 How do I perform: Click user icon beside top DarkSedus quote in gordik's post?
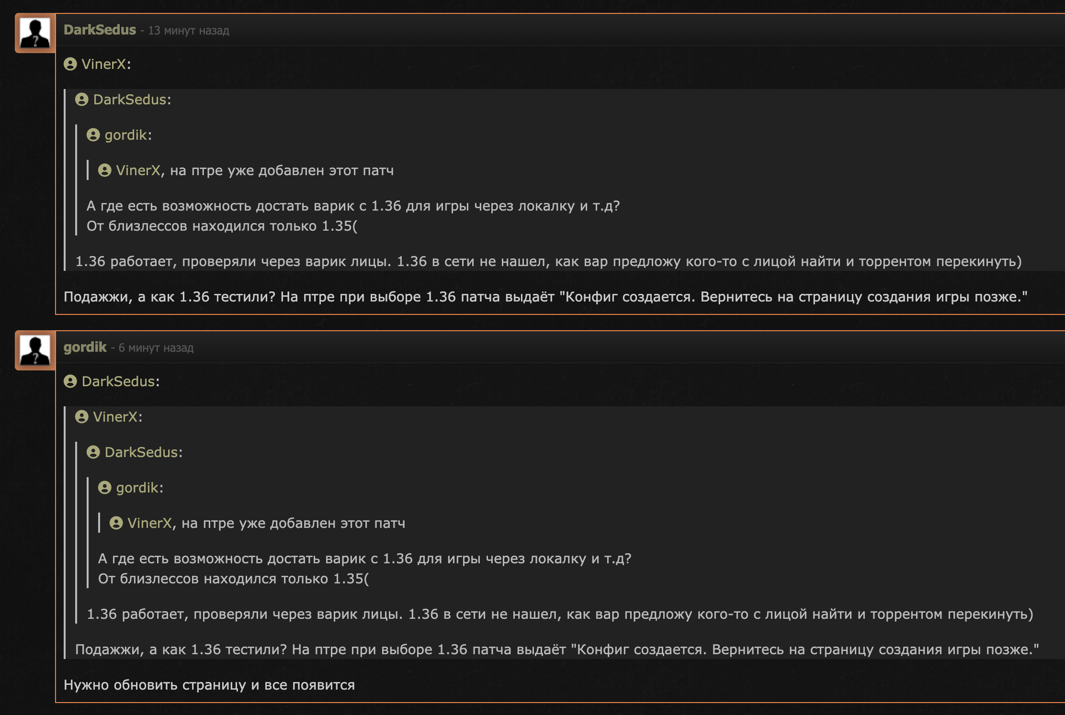(70, 381)
